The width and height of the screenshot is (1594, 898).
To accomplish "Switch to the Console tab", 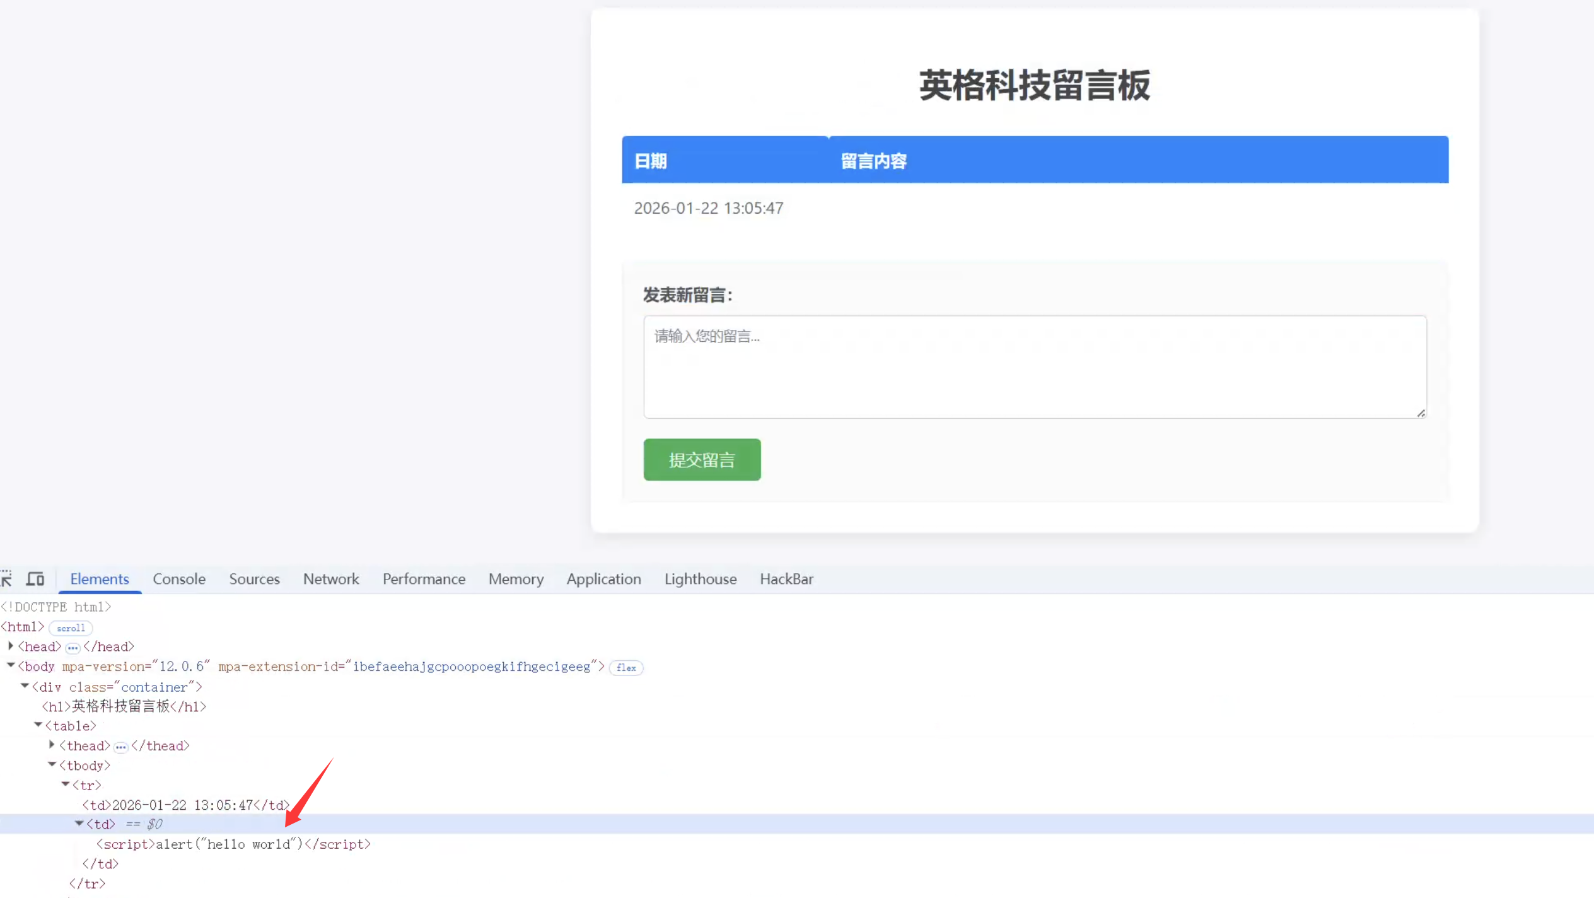I will pos(179,579).
